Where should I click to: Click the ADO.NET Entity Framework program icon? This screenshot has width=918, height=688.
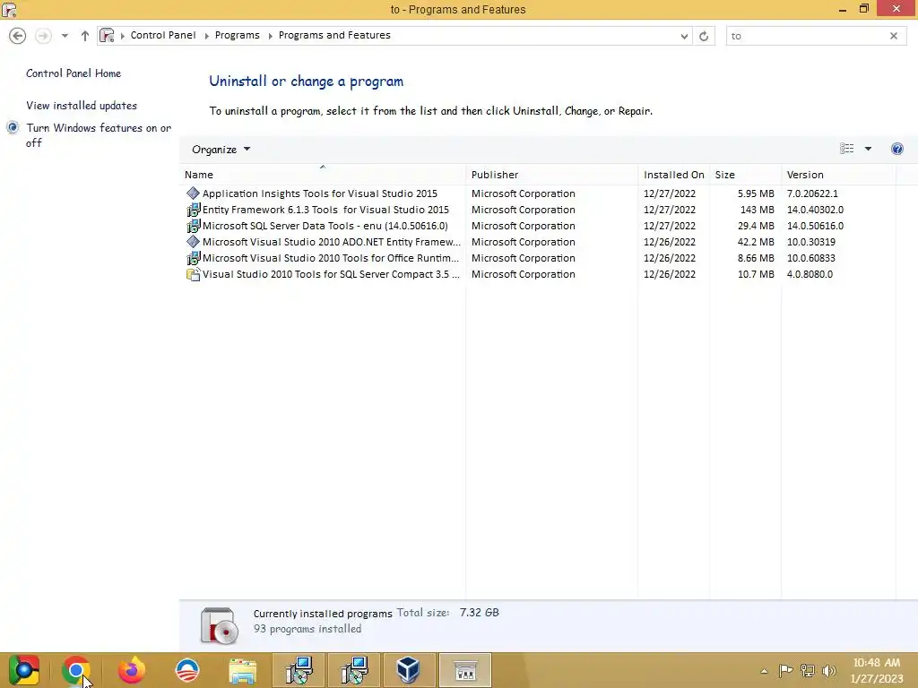[193, 242]
